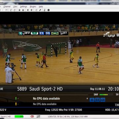The height and width of the screenshot is (119, 119).
Task: Click the HDD free space readout
Action: tap(112, 110)
